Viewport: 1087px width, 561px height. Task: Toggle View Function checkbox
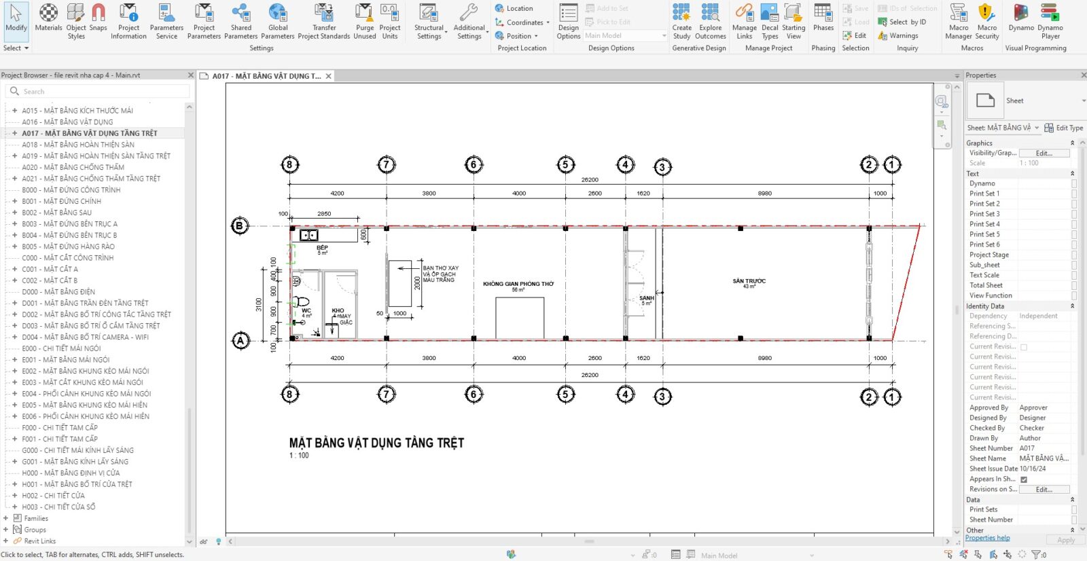[1074, 295]
